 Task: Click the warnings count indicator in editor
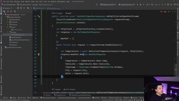[166, 12]
